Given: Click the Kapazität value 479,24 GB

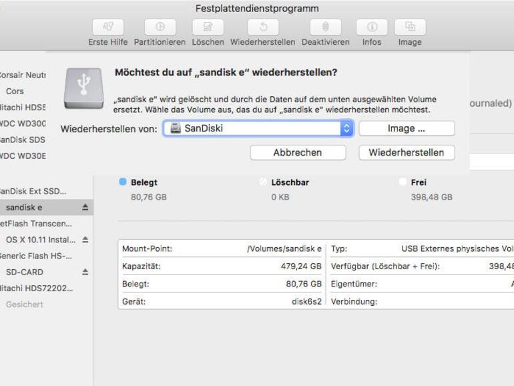Looking at the screenshot, I should click(x=301, y=266).
